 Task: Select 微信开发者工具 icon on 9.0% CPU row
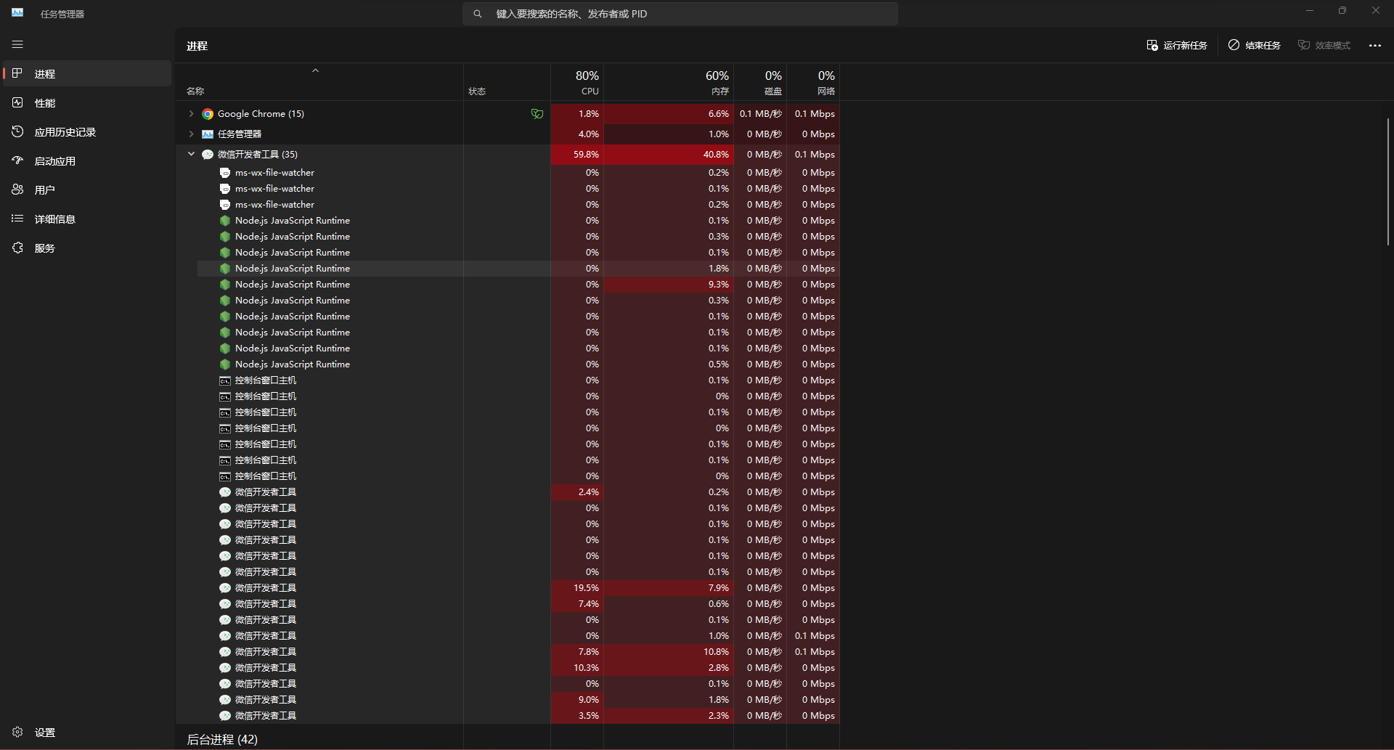[225, 700]
